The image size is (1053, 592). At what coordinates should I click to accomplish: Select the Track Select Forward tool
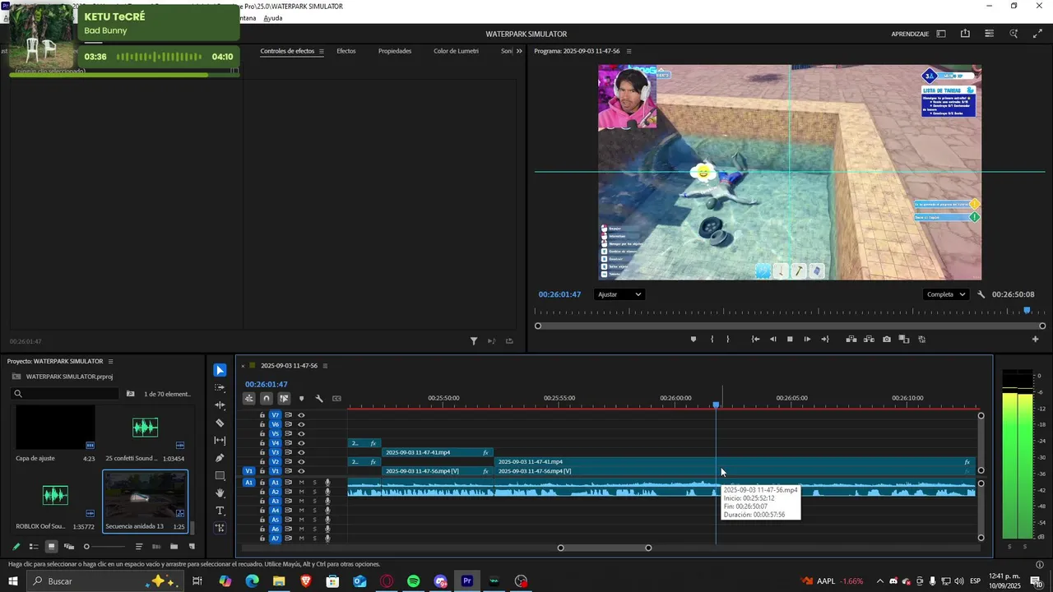tap(220, 387)
